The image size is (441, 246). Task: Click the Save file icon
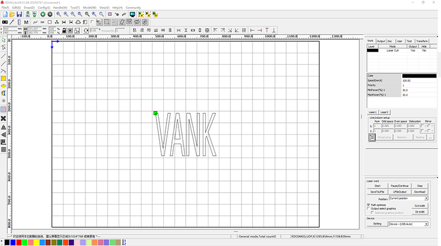coord(19,14)
